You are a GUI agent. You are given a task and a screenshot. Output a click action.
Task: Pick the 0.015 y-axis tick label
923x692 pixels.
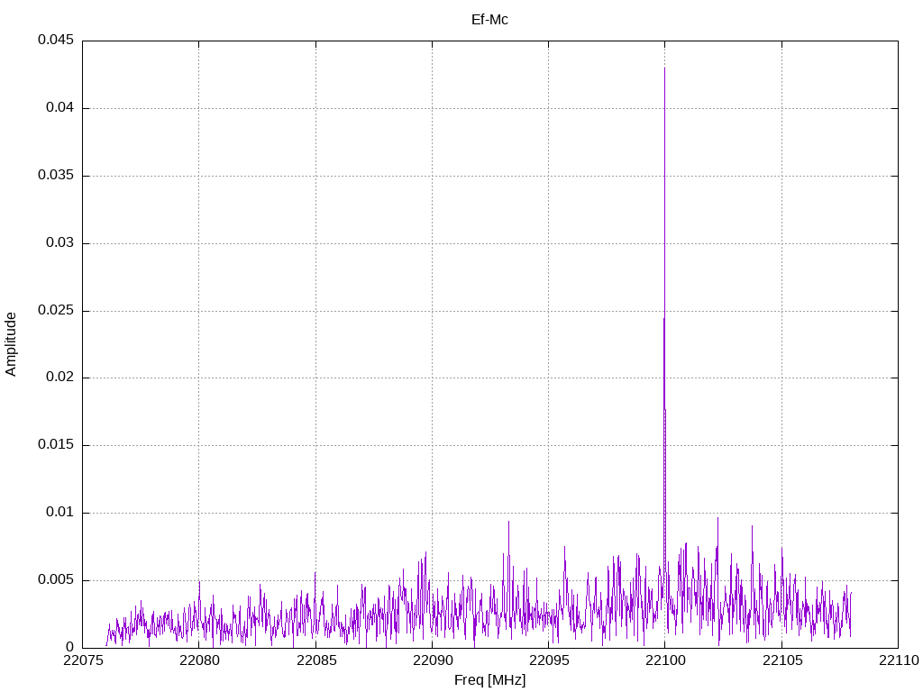coord(55,445)
